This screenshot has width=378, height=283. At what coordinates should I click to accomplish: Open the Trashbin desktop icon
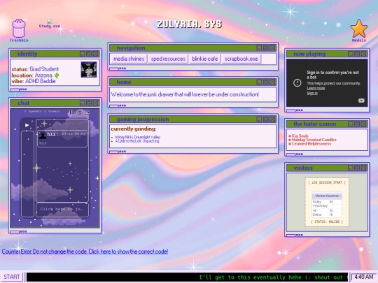(x=19, y=30)
